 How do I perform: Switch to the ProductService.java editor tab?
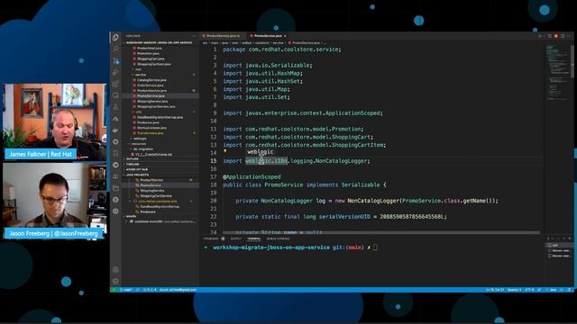(x=222, y=36)
